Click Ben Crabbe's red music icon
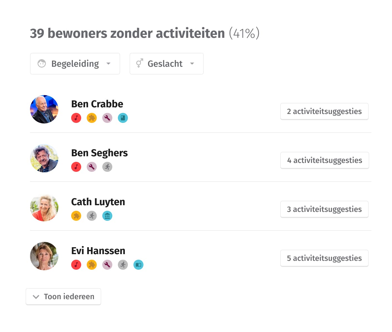 coord(76,118)
